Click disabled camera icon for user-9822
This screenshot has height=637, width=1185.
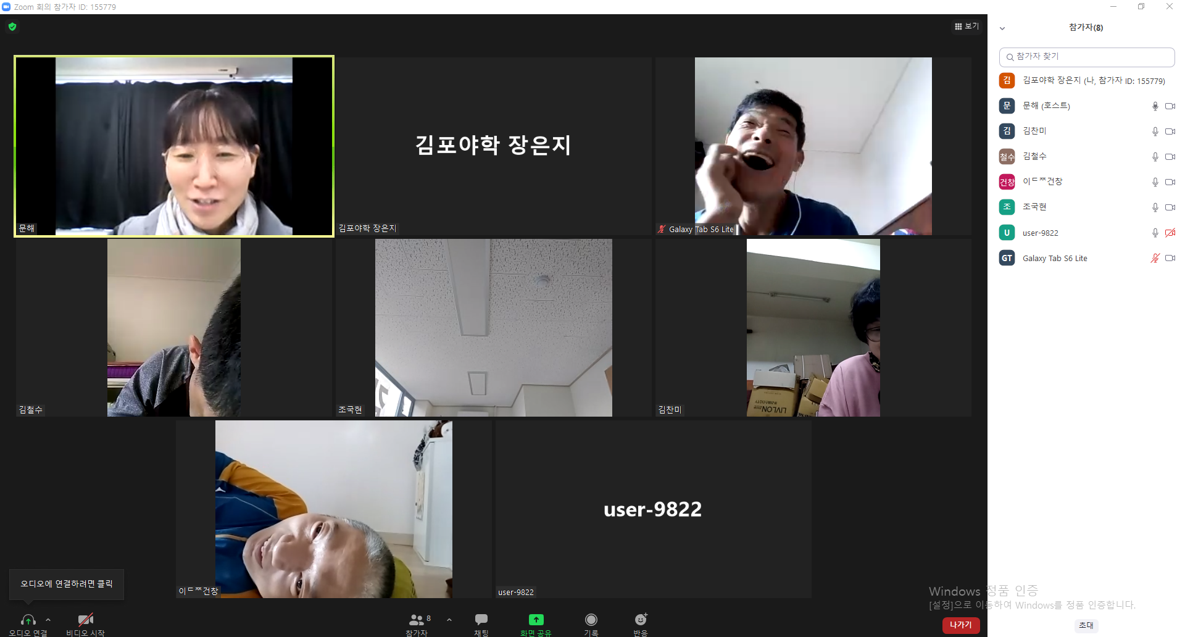(1170, 233)
